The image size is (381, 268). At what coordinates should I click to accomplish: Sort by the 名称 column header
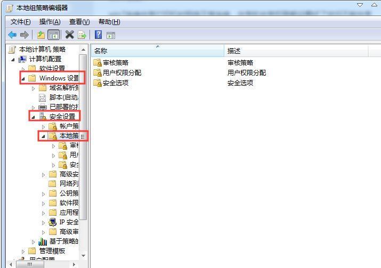pyautogui.click(x=158, y=51)
